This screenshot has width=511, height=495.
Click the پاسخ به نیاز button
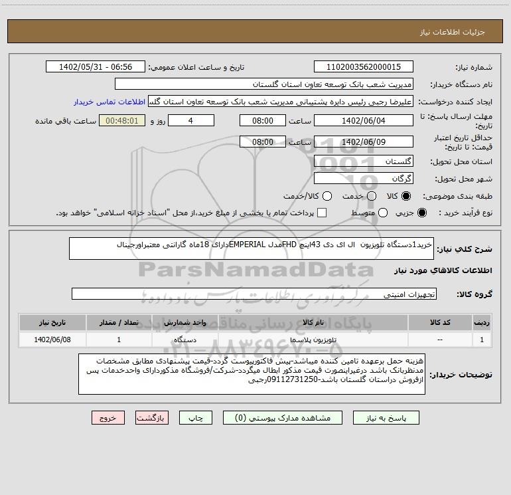click(x=386, y=418)
